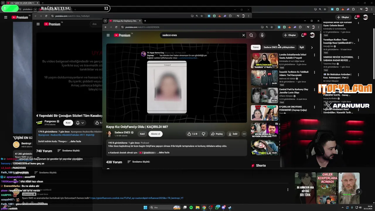
Task: Open the 438 Yorum sorting dropdown
Action: [x=139, y=162]
